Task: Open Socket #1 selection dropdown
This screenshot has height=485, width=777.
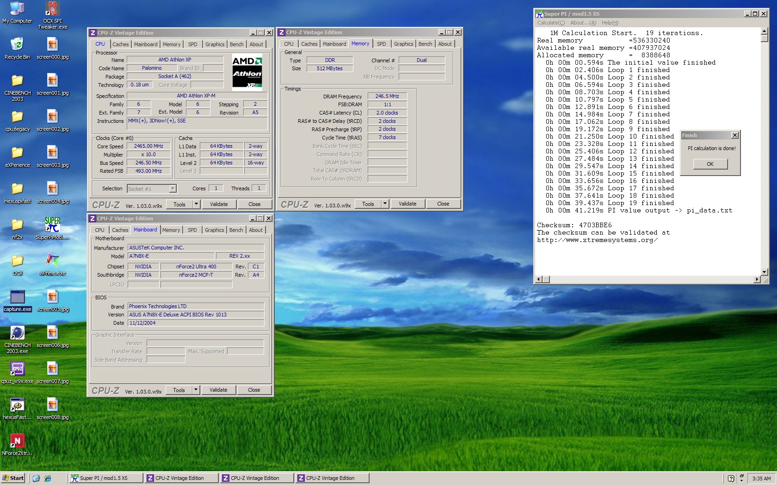Action: [x=173, y=188]
